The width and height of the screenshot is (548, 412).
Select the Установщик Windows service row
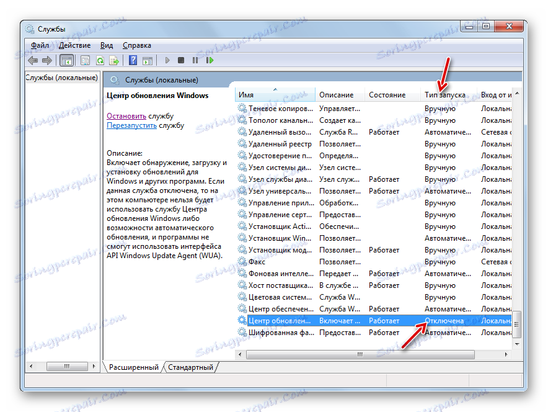click(374, 238)
